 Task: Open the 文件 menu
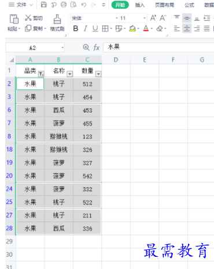pos(21,5)
